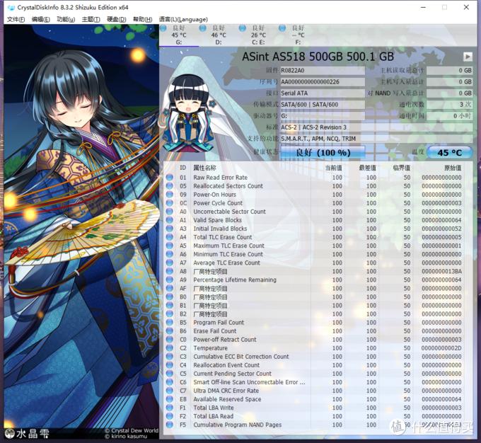
Task: Select disk G: tab at 45 °C
Action: (x=178, y=35)
